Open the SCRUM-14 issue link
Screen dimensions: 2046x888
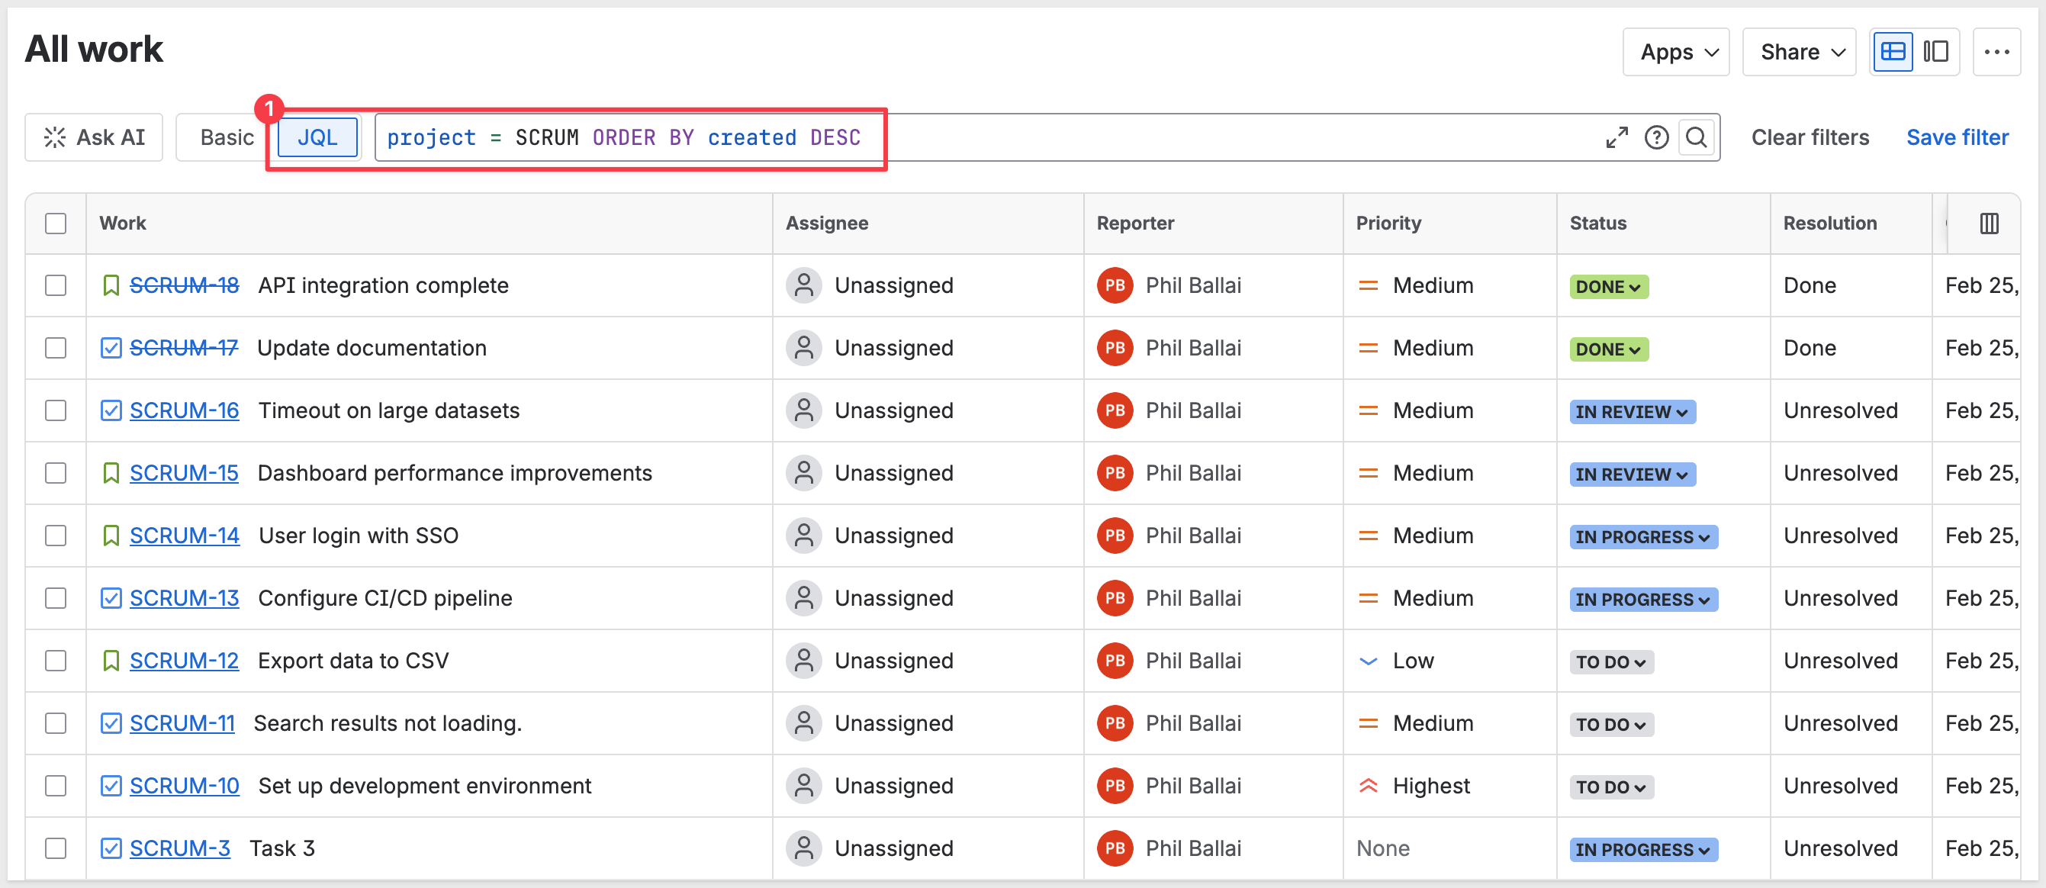coord(185,536)
